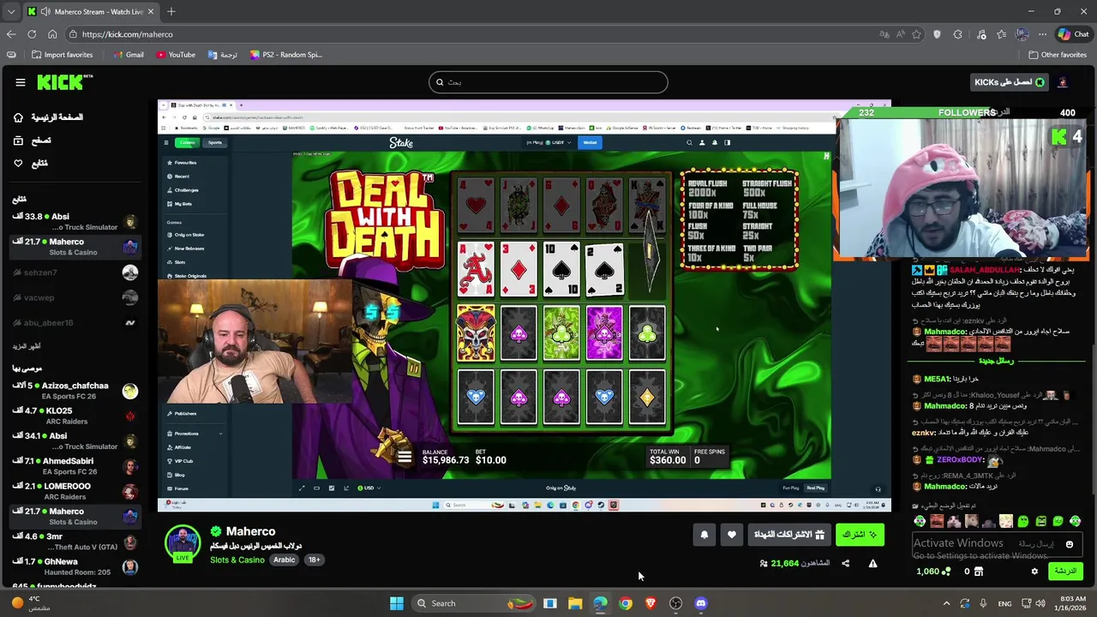Report stream using warning triangle icon
This screenshot has width=1097, height=617.
pos(872,563)
